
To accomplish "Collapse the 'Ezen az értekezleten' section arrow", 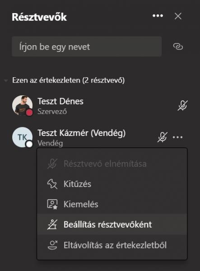I will click(6, 80).
